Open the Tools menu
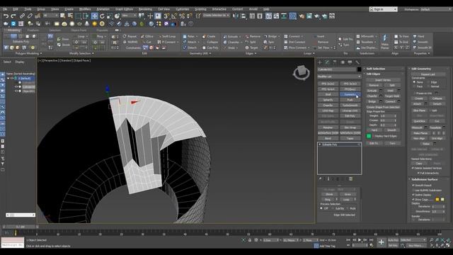This screenshot has height=255, width=453. coord(28,9)
